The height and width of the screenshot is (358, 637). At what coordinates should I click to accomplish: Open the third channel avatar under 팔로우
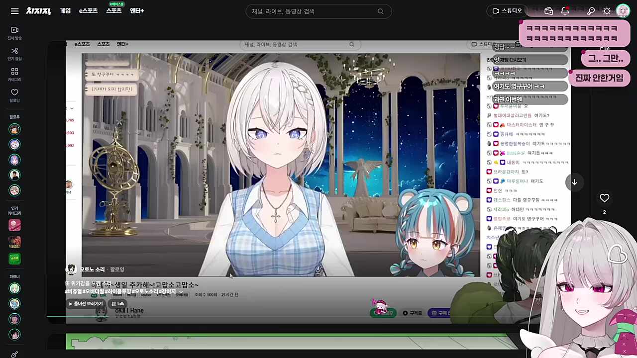(x=14, y=160)
